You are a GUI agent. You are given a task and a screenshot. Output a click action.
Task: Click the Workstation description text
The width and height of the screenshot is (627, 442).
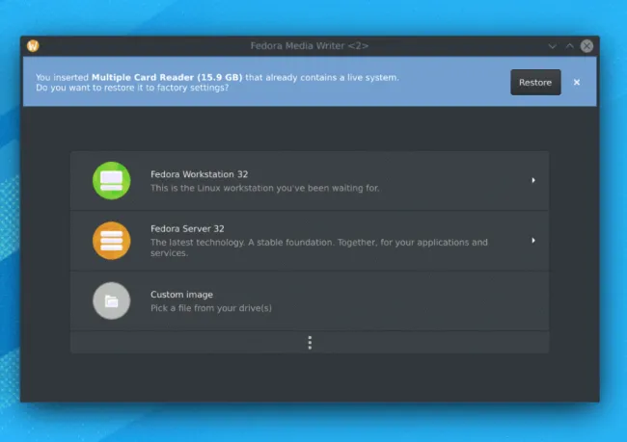click(264, 188)
